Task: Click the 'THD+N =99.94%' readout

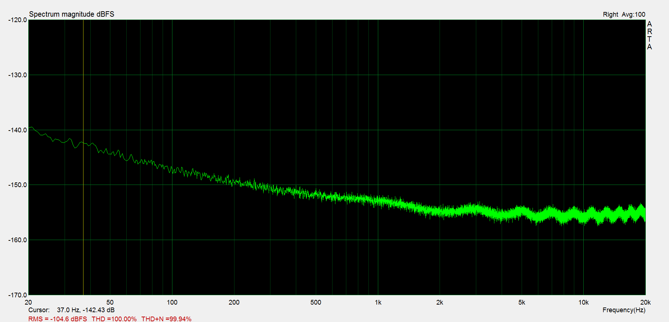Action: pos(166,319)
